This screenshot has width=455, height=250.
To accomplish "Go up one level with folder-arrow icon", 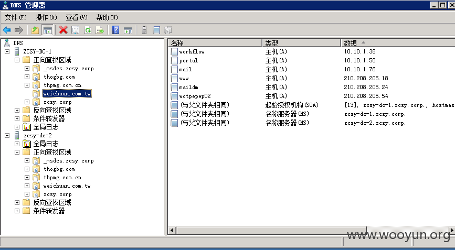I will click(35, 30).
